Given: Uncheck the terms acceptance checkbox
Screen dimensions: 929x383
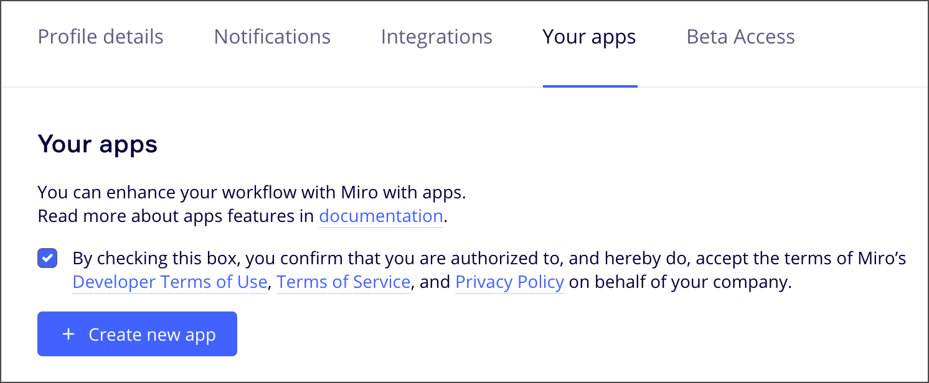Looking at the screenshot, I should 47,259.
